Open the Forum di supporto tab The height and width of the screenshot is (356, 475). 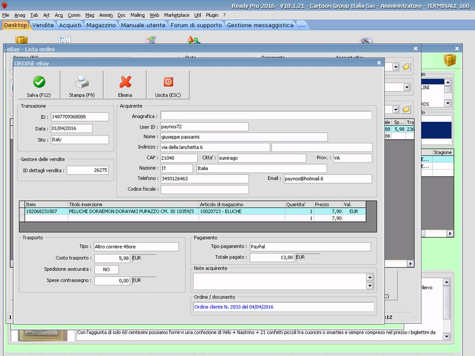[196, 25]
